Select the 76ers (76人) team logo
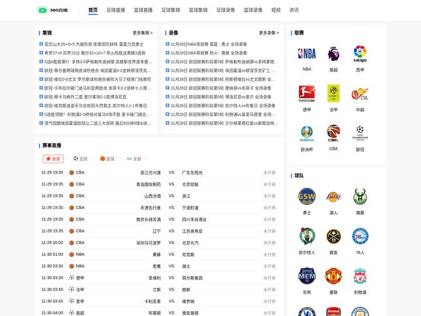The width and height of the screenshot is (421, 316). coord(360,236)
